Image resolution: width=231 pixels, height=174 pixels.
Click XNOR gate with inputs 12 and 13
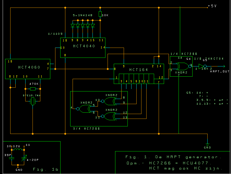click(x=109, y=116)
